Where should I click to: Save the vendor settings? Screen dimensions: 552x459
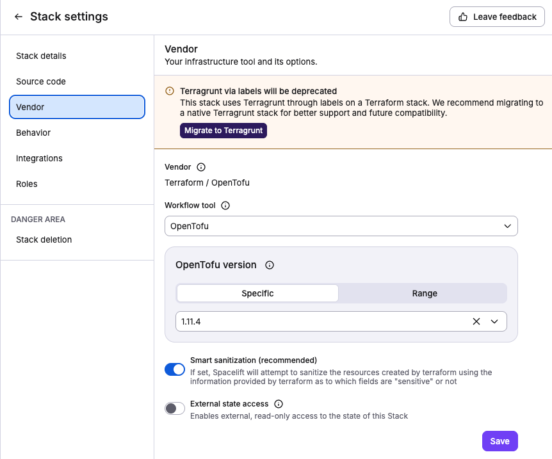[499, 441]
